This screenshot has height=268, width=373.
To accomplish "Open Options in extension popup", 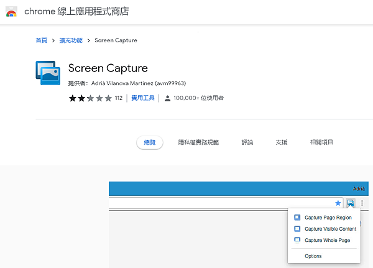I will pos(313,256).
